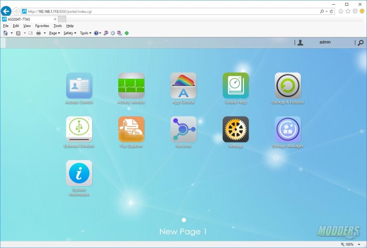
Task: Expand the Safety dropdown menu
Action: [x=70, y=33]
